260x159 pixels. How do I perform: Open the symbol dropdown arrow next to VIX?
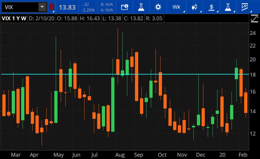point(43,7)
